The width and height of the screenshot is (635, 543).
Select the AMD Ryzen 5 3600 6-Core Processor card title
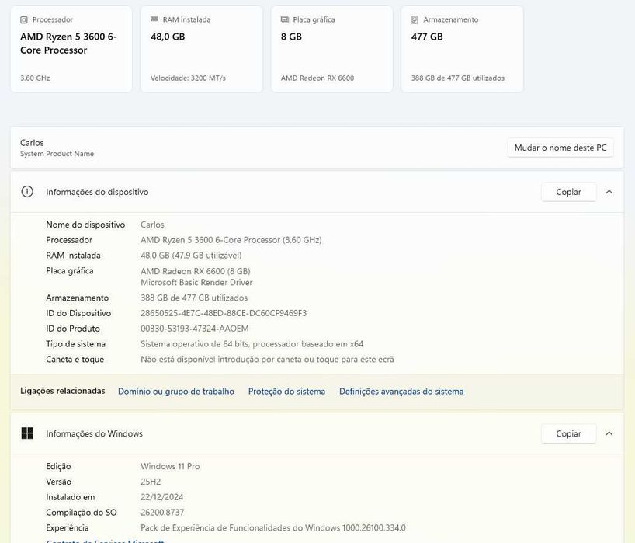tap(69, 44)
